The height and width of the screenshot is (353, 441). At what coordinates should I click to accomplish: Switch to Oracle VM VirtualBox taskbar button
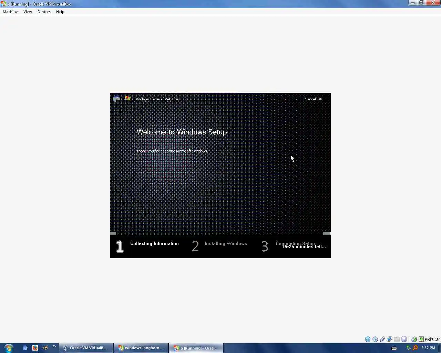click(x=86, y=348)
